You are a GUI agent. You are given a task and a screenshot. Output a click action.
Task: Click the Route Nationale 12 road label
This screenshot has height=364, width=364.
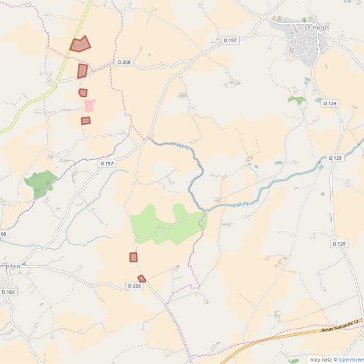coord(340,326)
